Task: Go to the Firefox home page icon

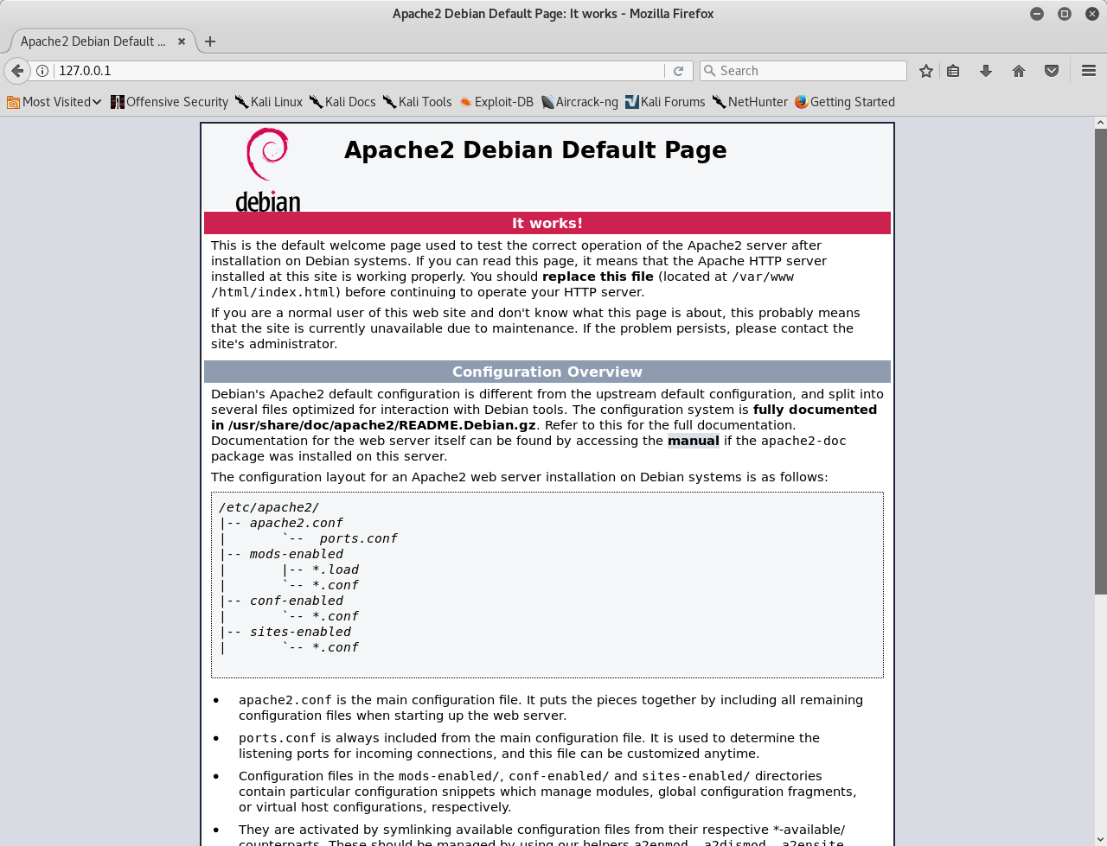Action: pyautogui.click(x=1019, y=71)
